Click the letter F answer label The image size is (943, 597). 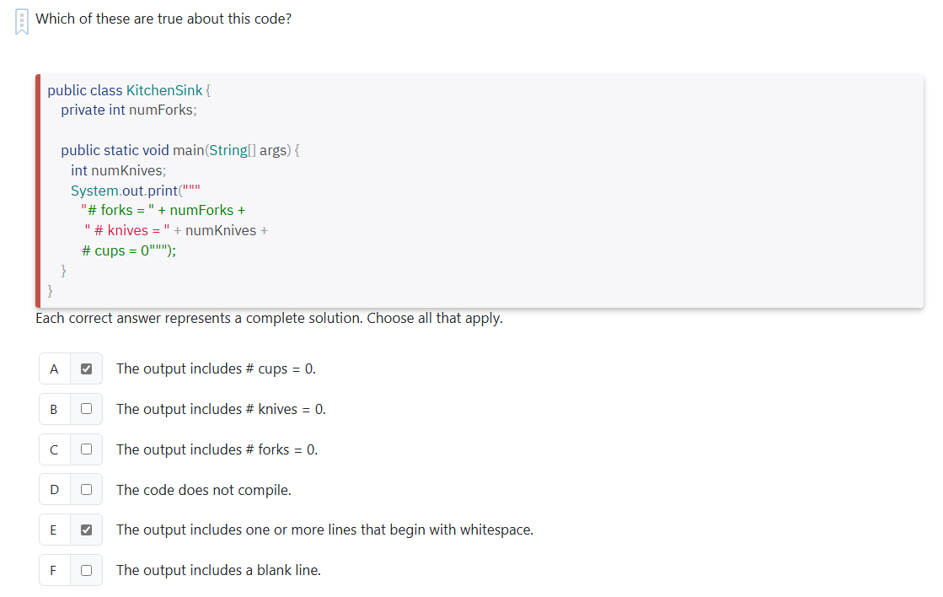54,570
